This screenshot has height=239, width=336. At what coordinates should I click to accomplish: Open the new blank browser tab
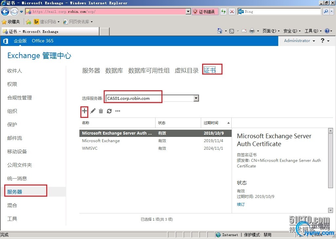click(x=105, y=32)
